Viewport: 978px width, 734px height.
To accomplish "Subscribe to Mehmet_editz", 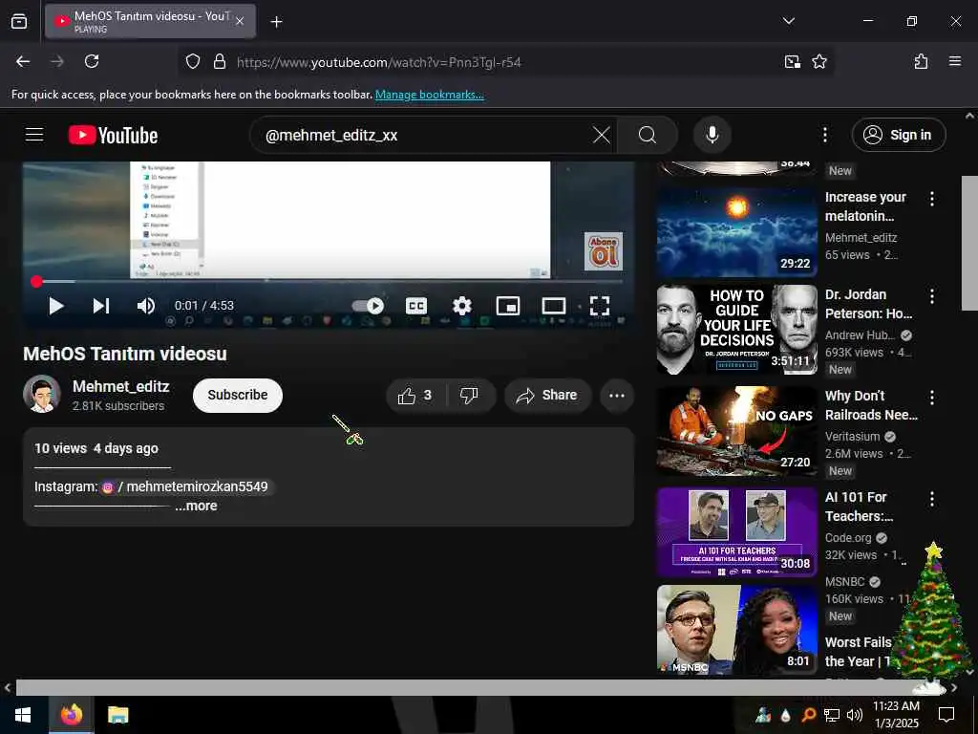I will 238,395.
